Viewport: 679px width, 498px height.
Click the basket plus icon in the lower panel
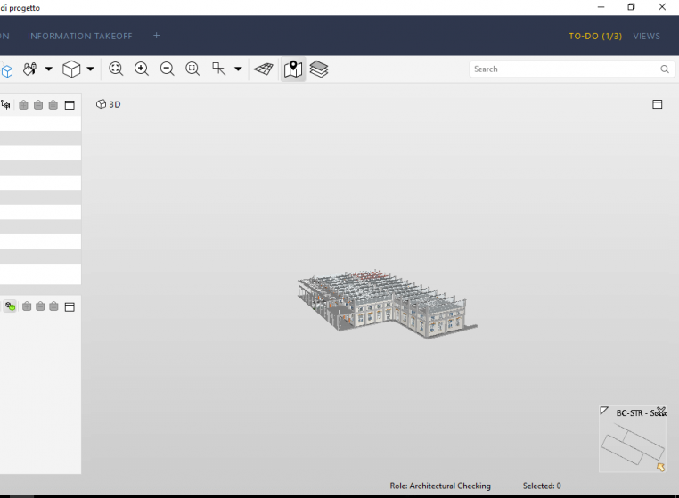click(x=27, y=306)
